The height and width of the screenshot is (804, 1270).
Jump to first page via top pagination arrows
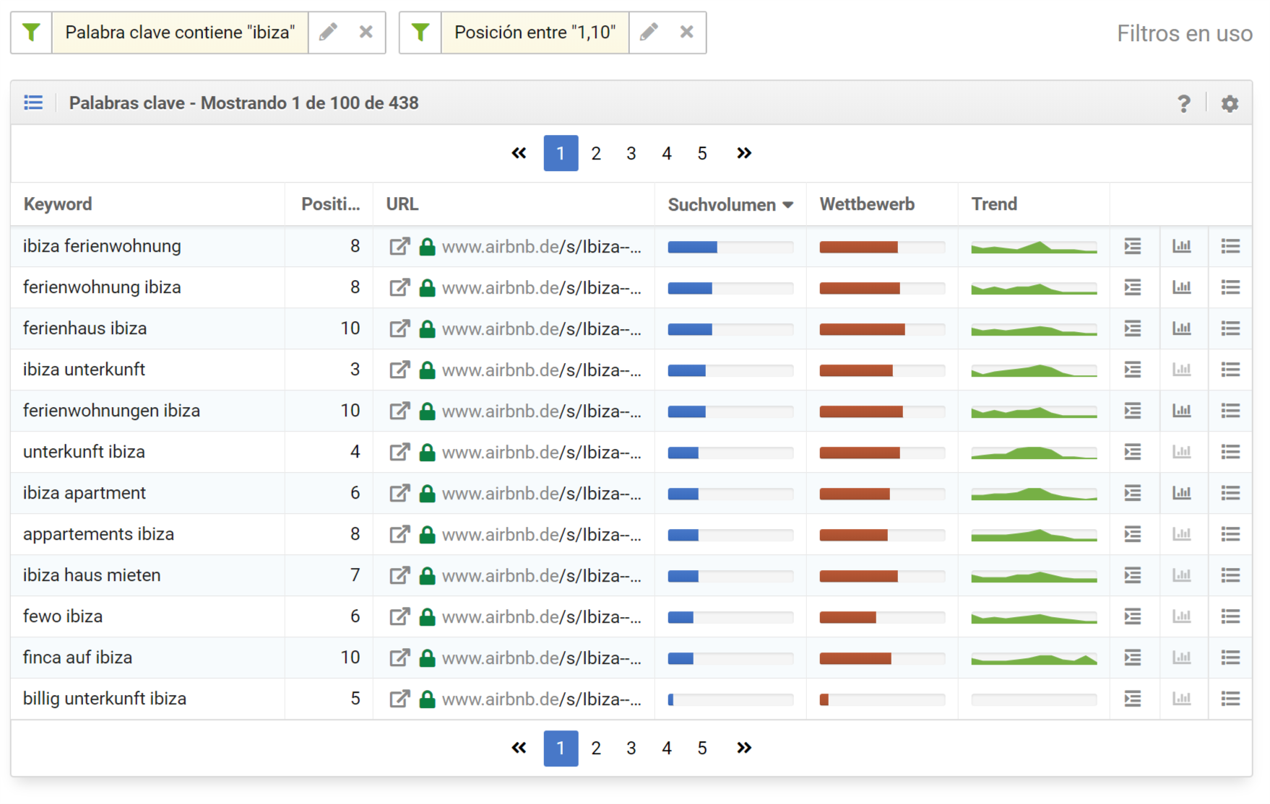(519, 153)
